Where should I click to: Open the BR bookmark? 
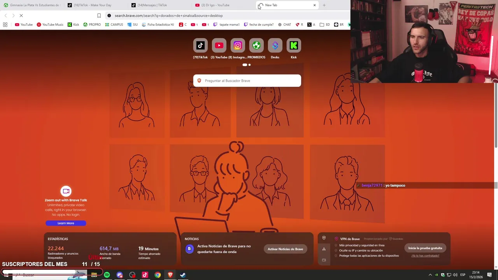pyautogui.click(x=338, y=24)
